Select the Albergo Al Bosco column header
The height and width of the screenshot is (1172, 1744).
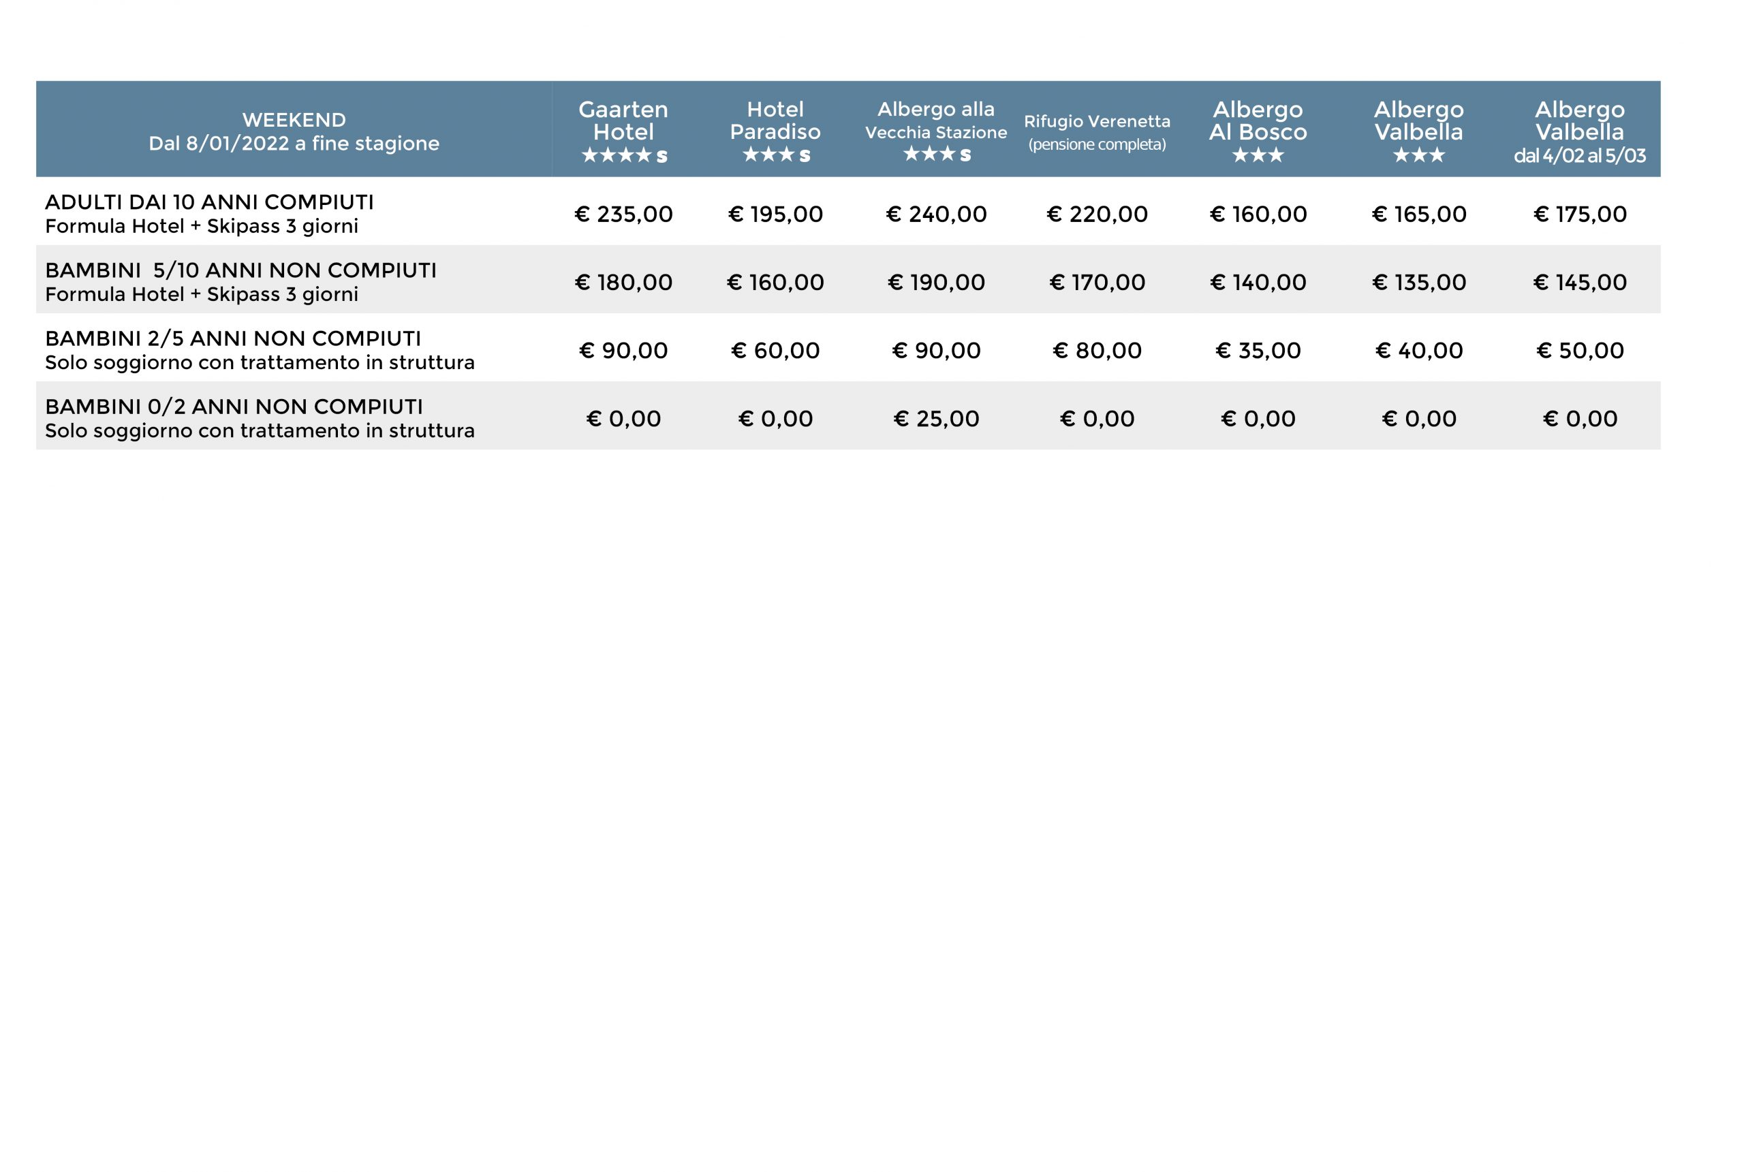coord(1258,131)
